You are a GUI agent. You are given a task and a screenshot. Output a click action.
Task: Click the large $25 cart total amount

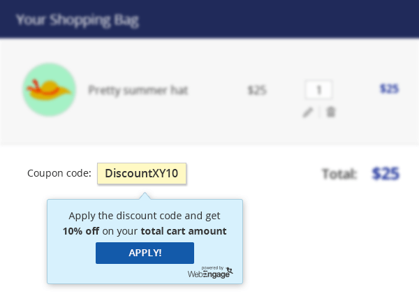[x=385, y=173]
